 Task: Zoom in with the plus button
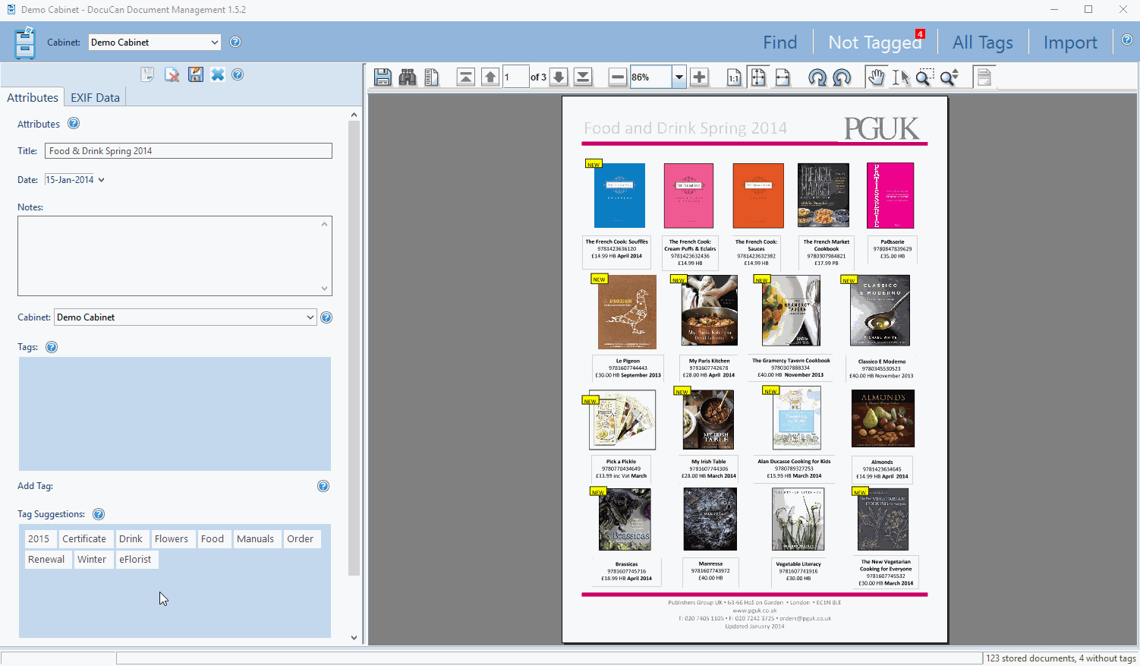[700, 77]
